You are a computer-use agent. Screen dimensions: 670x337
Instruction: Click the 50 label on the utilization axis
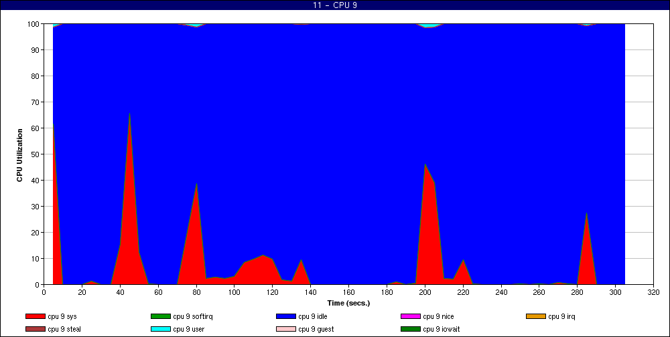36,154
